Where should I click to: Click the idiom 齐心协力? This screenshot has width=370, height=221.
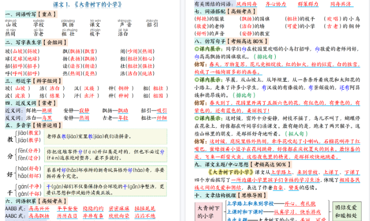click(x=276, y=4)
